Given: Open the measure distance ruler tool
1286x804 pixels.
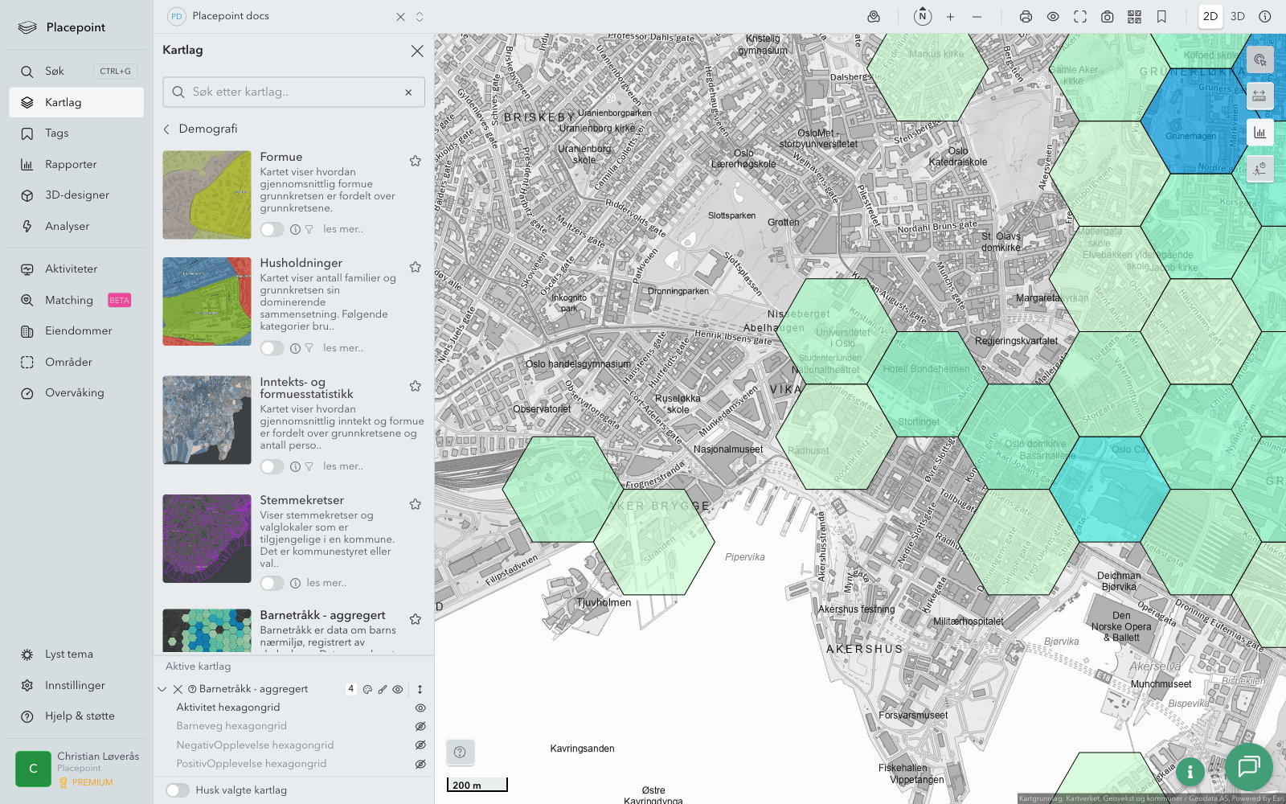Looking at the screenshot, I should [x=1259, y=96].
